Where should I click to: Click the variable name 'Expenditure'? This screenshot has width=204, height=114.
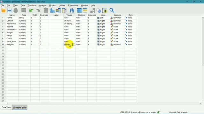click(x=11, y=29)
